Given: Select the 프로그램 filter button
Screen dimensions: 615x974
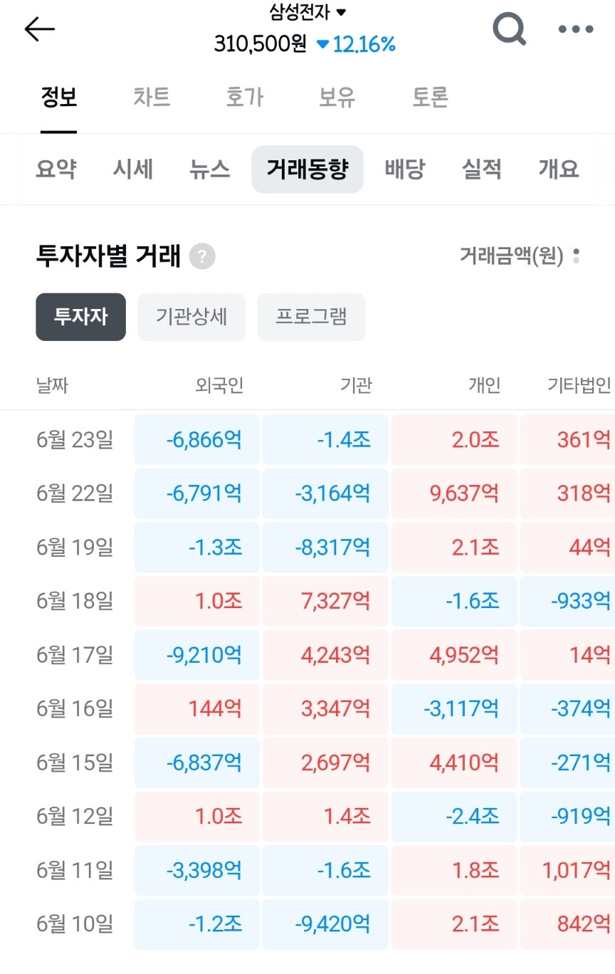Looking at the screenshot, I should 311,317.
